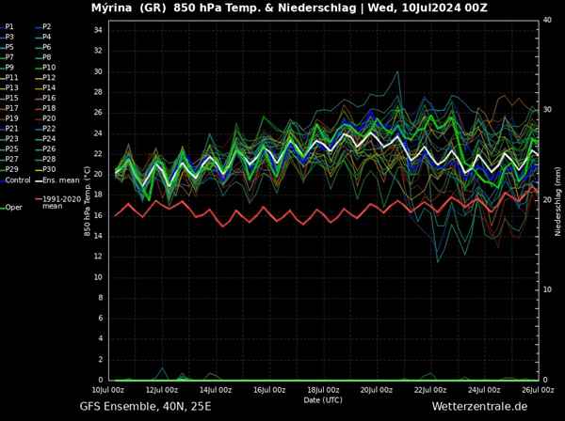Select the P18 red legend entry
The image size is (565, 421).
49,108
